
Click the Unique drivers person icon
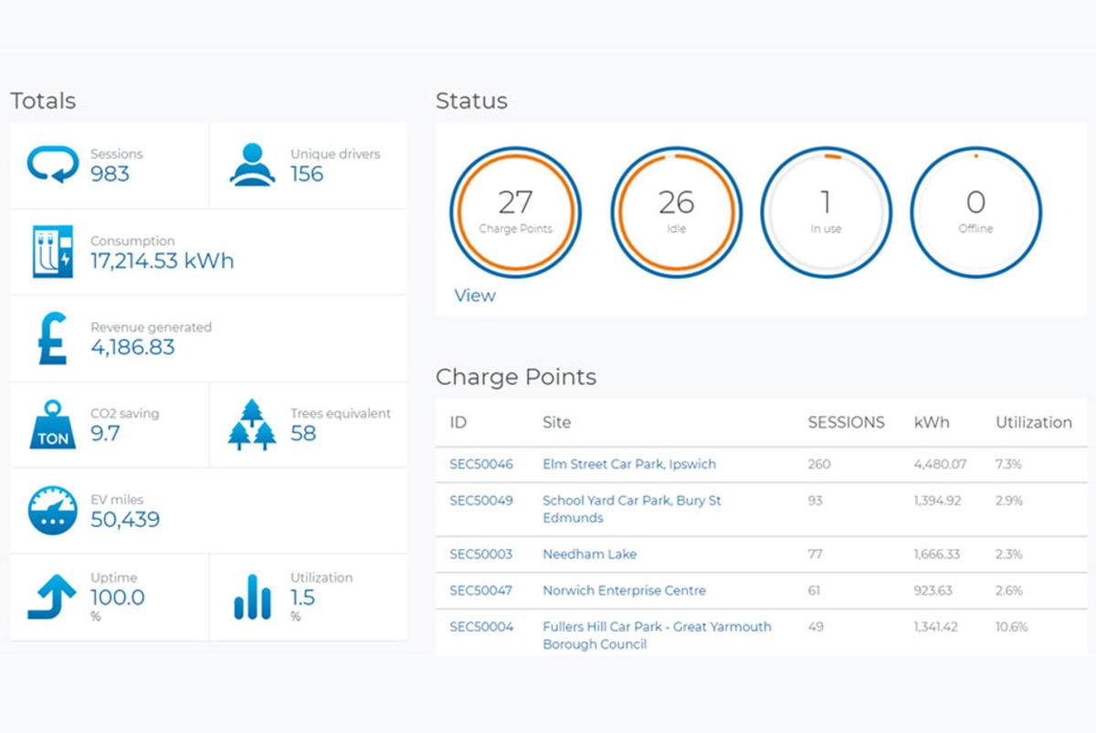(x=253, y=165)
